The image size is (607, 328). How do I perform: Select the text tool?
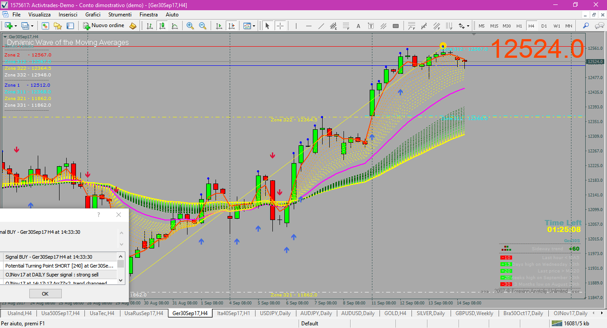pos(358,26)
